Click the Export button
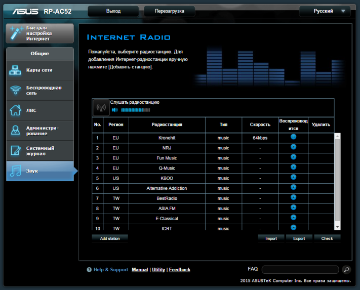 point(299,238)
